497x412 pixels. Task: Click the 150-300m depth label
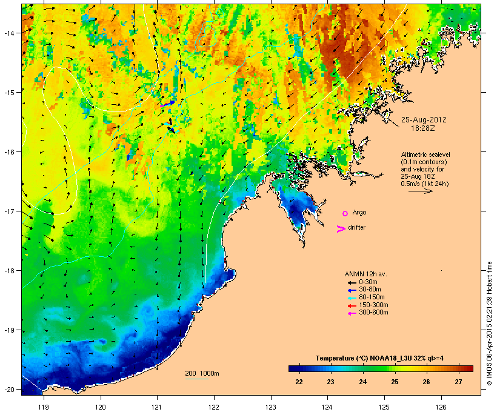pos(373,305)
